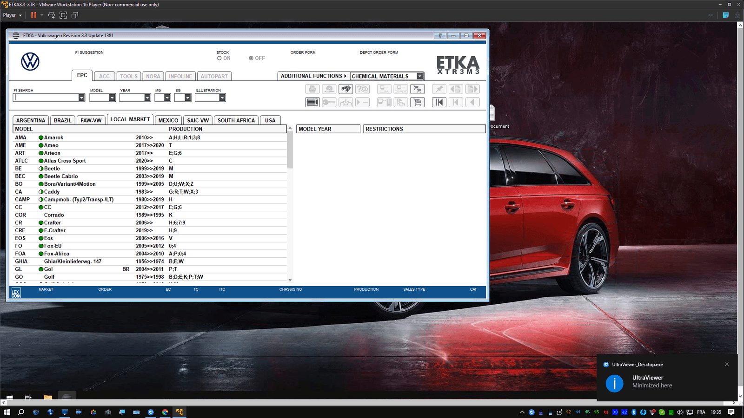
Task: Click VMware horizontal scrollbar left arrow
Action: click(4, 403)
